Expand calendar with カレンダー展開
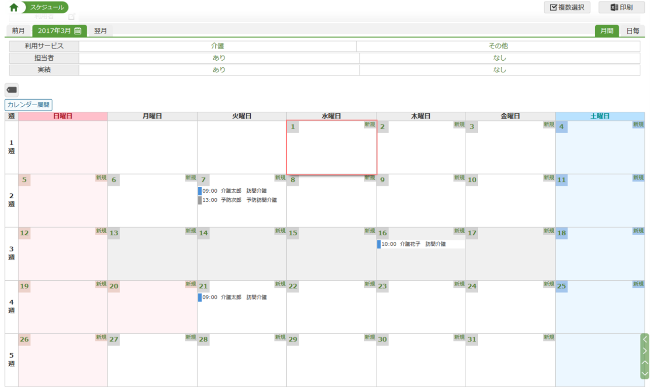 [28, 105]
